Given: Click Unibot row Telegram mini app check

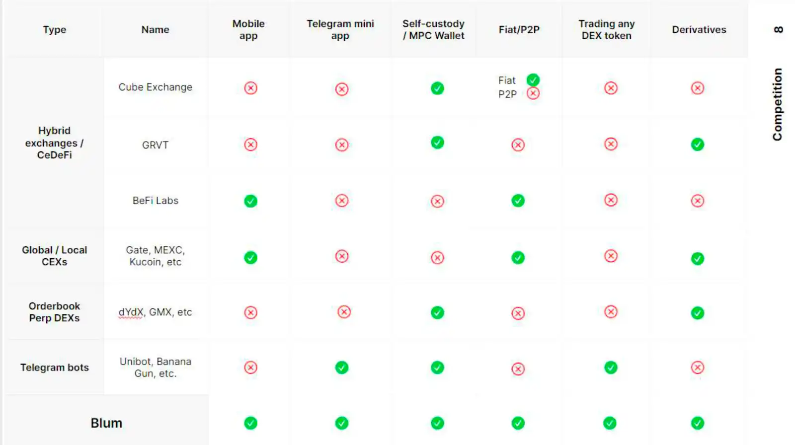Looking at the screenshot, I should tap(342, 368).
